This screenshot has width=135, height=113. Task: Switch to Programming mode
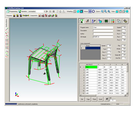click(12, 11)
